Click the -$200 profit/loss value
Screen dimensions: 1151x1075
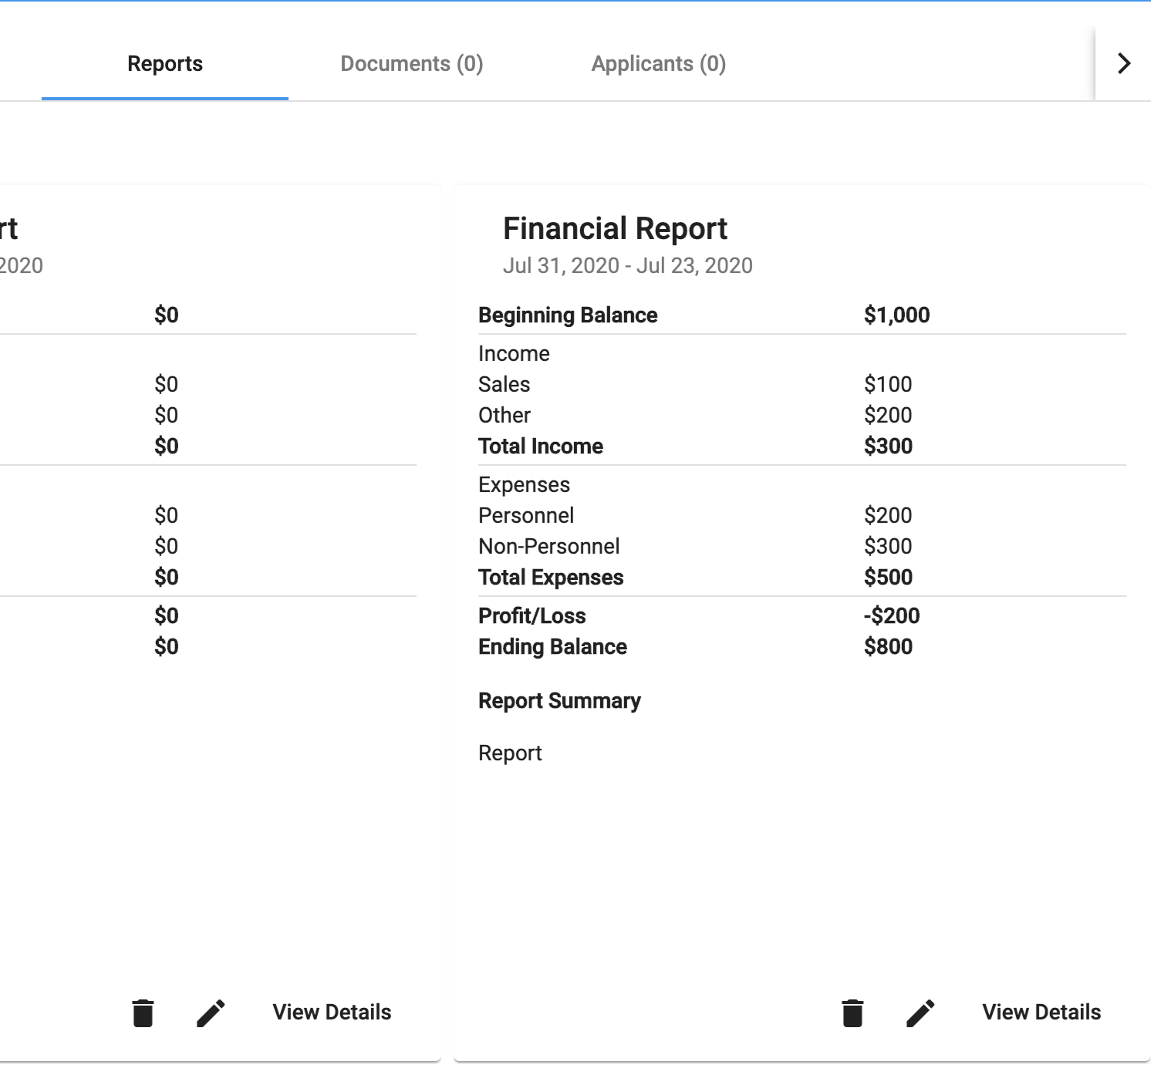click(892, 615)
